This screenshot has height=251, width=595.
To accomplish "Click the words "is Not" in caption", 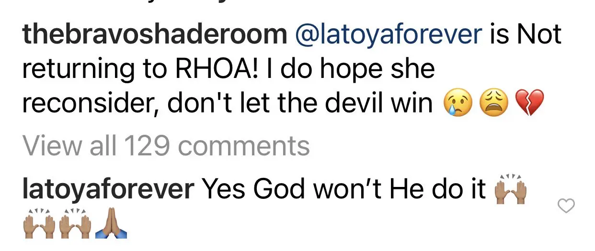I will click(526, 35).
